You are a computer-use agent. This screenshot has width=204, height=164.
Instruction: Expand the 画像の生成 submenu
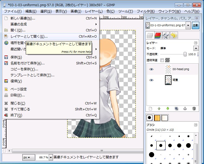pos(51,24)
